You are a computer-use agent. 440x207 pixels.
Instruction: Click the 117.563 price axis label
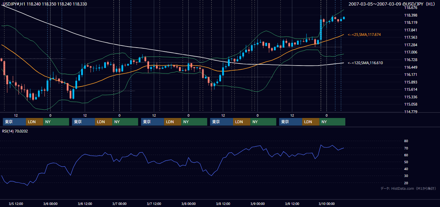coord(411,37)
